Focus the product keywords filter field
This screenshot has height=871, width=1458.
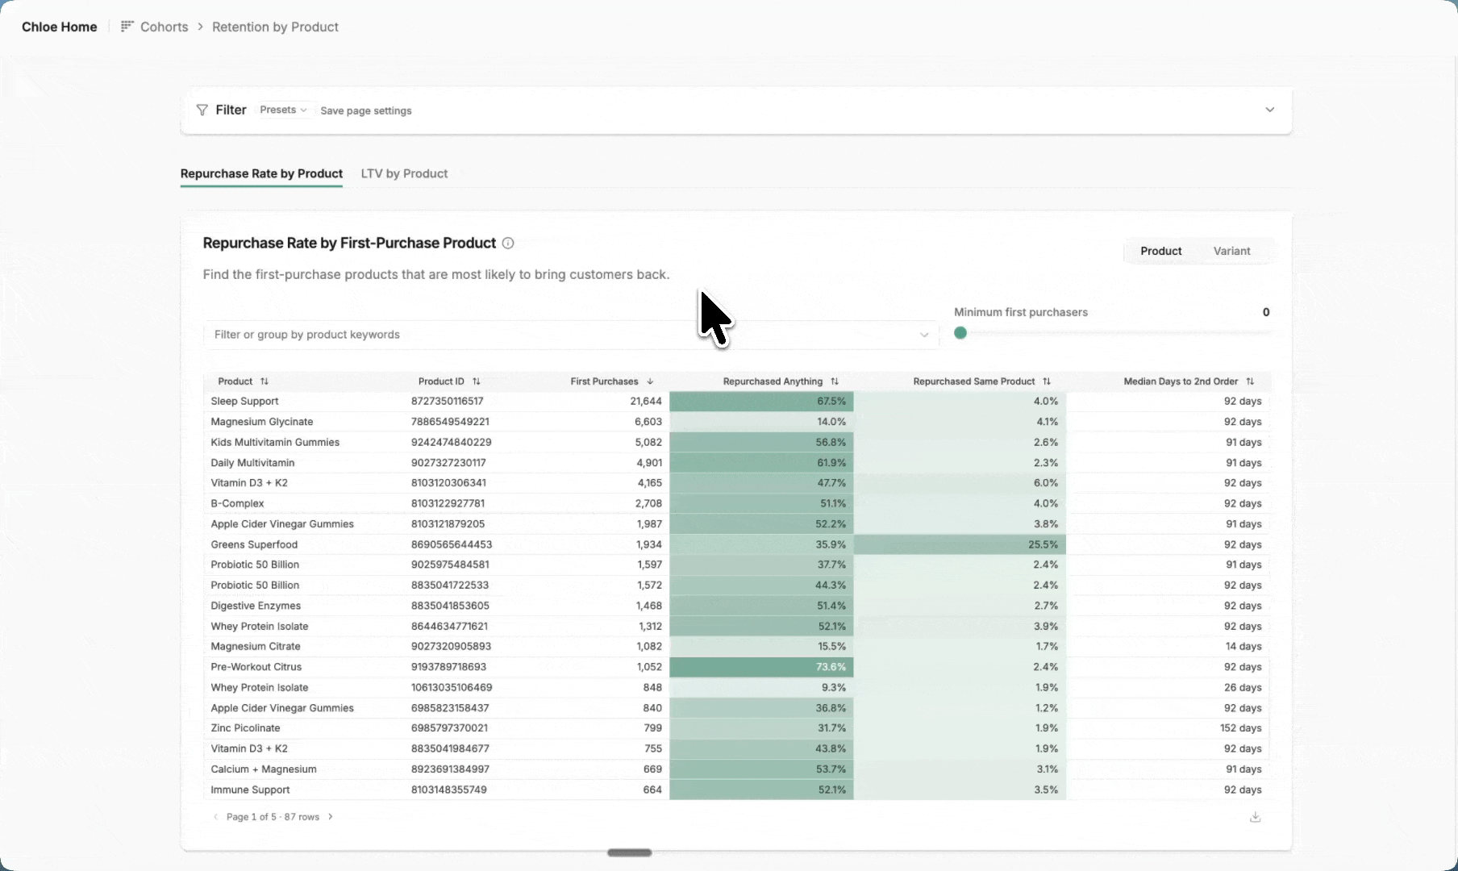click(571, 335)
